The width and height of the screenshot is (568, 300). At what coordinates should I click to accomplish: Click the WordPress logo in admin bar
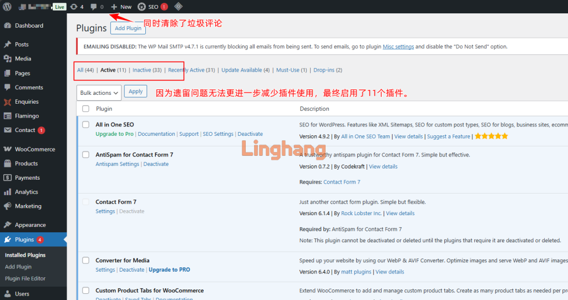pyautogui.click(x=7, y=7)
